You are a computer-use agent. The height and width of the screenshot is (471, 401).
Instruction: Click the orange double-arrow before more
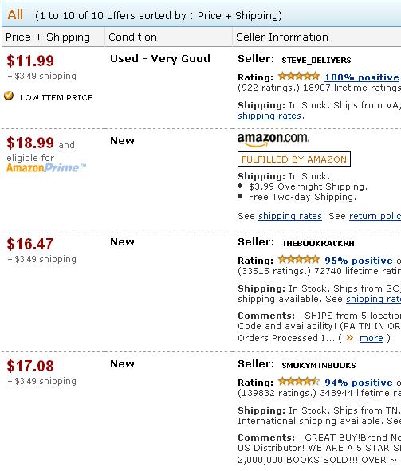350,338
